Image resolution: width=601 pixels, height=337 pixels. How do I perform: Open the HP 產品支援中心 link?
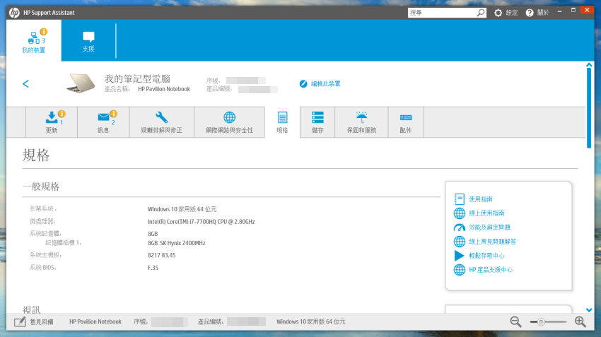coord(491,270)
